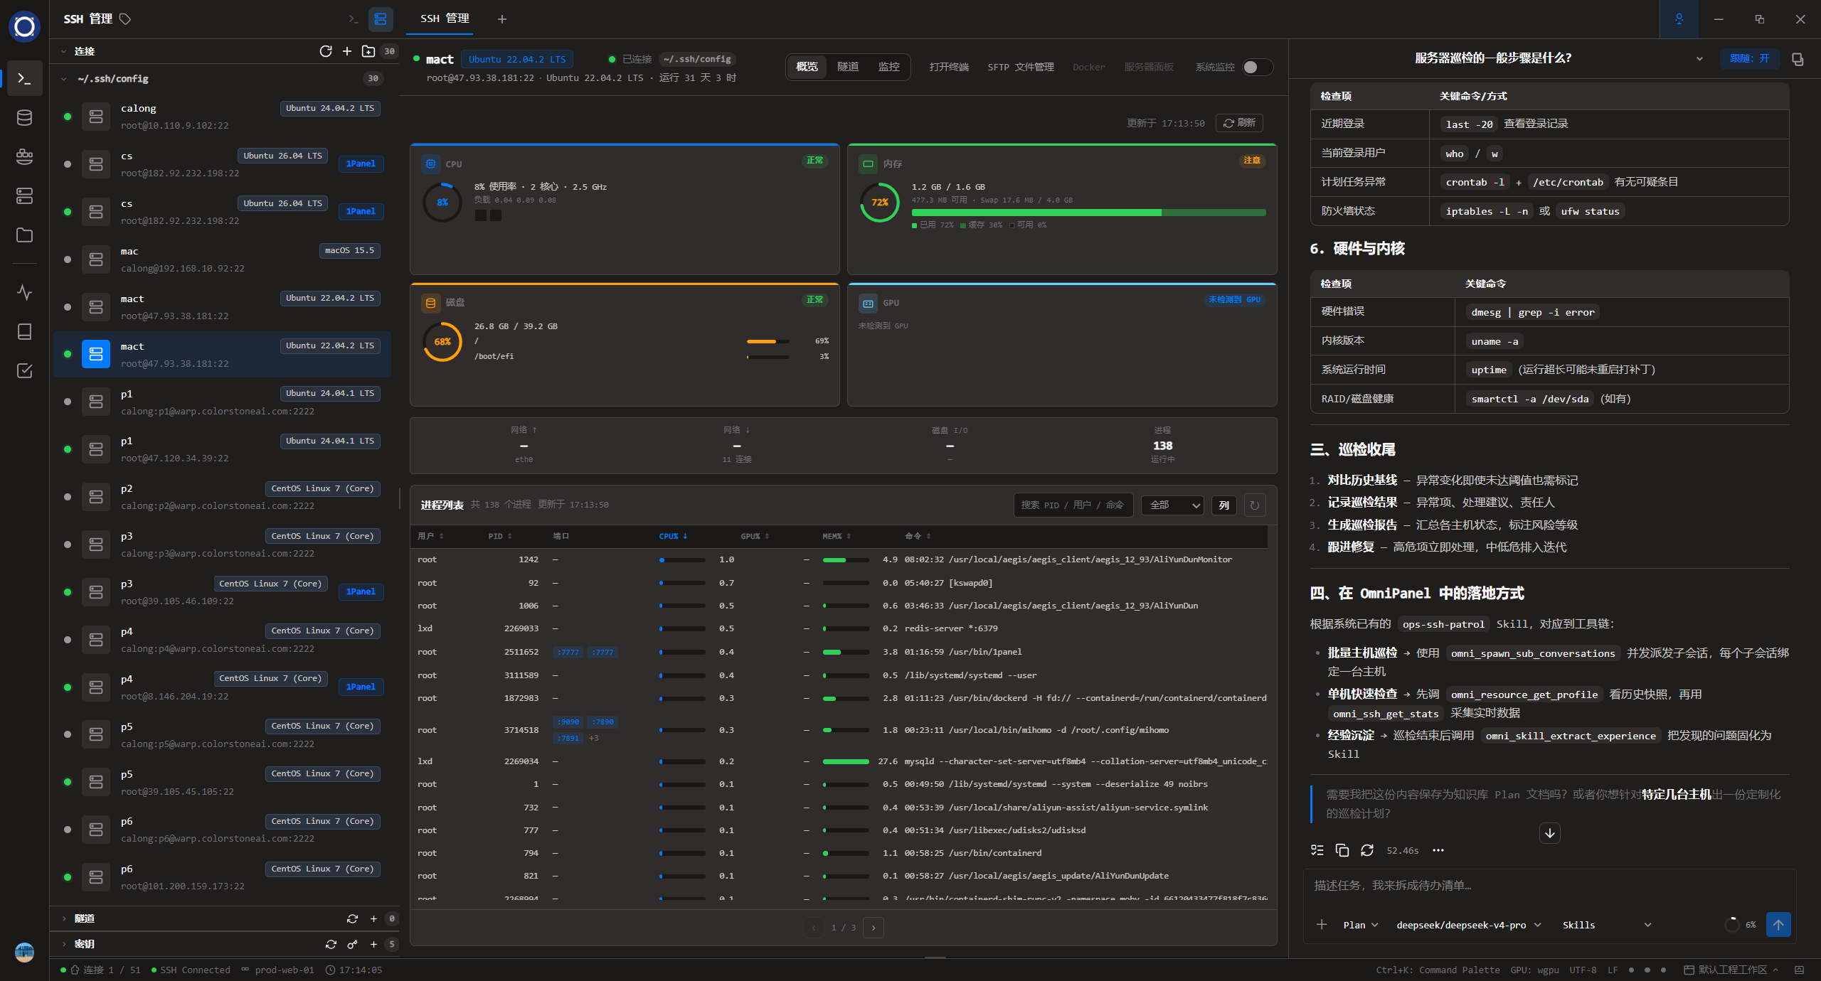The image size is (1821, 981).
Task: Open SFTP 文件管理
Action: [x=1021, y=67]
